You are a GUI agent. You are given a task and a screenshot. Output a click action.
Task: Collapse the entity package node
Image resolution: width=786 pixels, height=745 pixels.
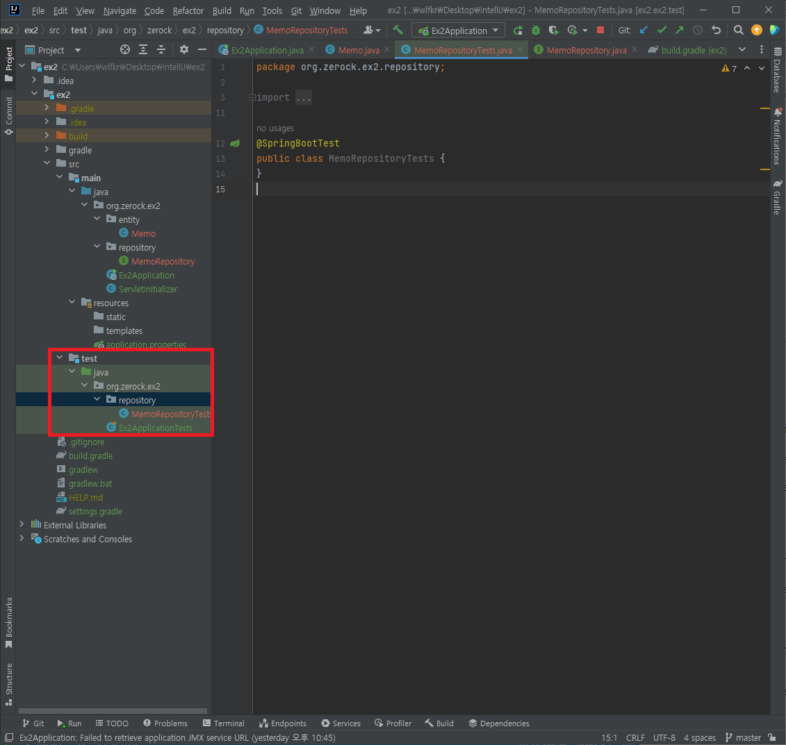(97, 219)
